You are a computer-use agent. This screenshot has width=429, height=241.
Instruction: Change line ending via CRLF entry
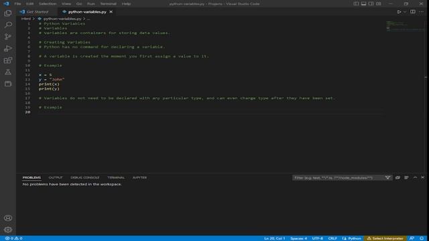tap(332, 238)
